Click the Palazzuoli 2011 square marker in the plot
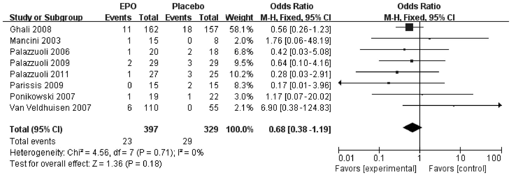 (x=397, y=72)
